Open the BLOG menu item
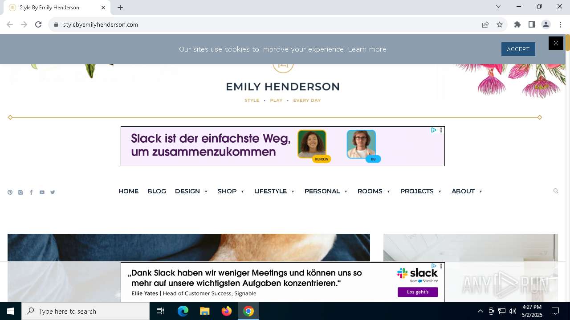Viewport: 570px width, 320px height. [x=157, y=191]
